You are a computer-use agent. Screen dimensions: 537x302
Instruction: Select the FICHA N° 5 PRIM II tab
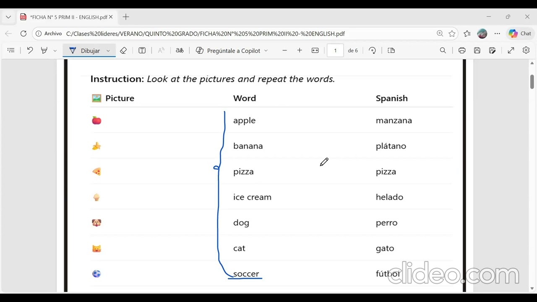coord(67,17)
